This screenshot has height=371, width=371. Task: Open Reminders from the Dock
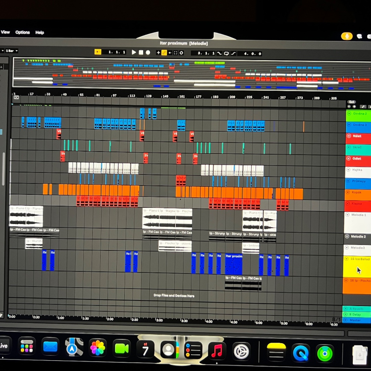pos(193,351)
